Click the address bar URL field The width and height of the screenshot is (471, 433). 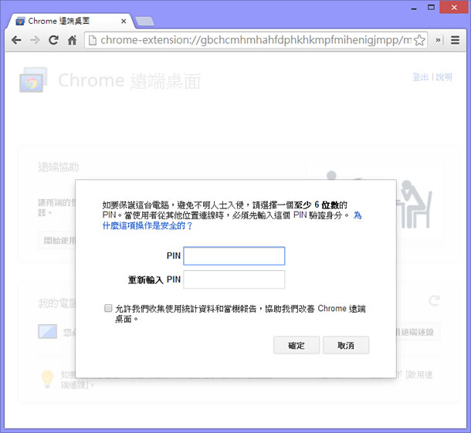click(256, 40)
